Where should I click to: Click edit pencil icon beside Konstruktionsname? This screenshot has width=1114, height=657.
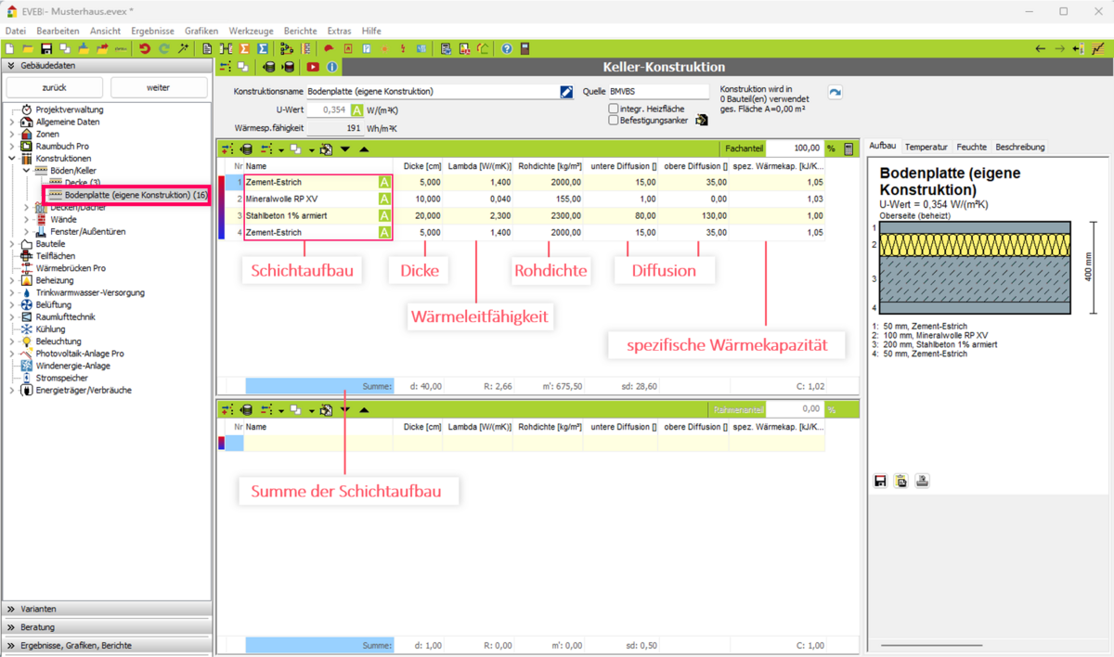566,92
